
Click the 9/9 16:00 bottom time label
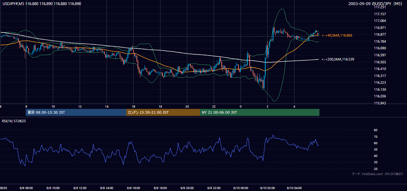tap(133, 188)
